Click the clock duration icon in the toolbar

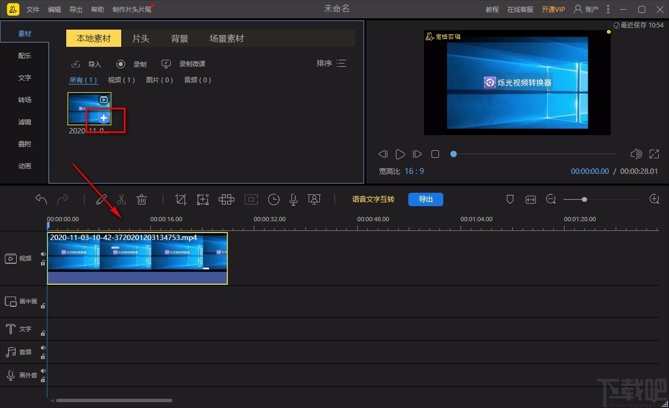tap(274, 200)
